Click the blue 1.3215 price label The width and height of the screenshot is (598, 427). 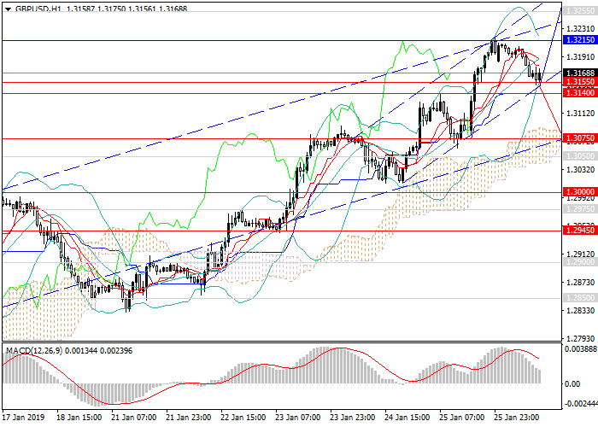(x=578, y=40)
